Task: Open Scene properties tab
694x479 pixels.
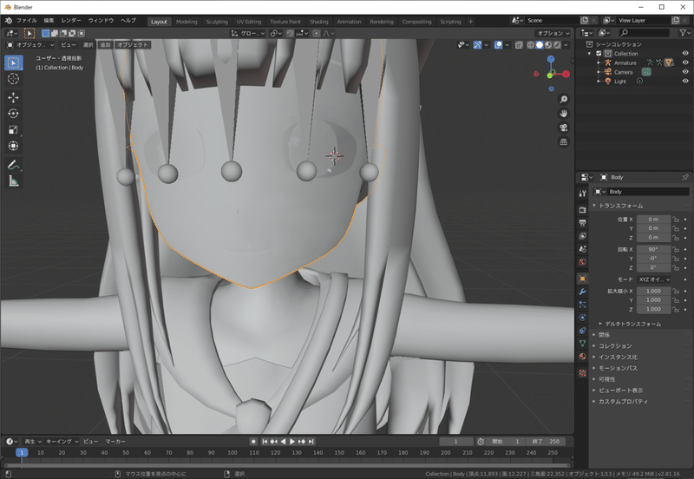Action: 582,249
